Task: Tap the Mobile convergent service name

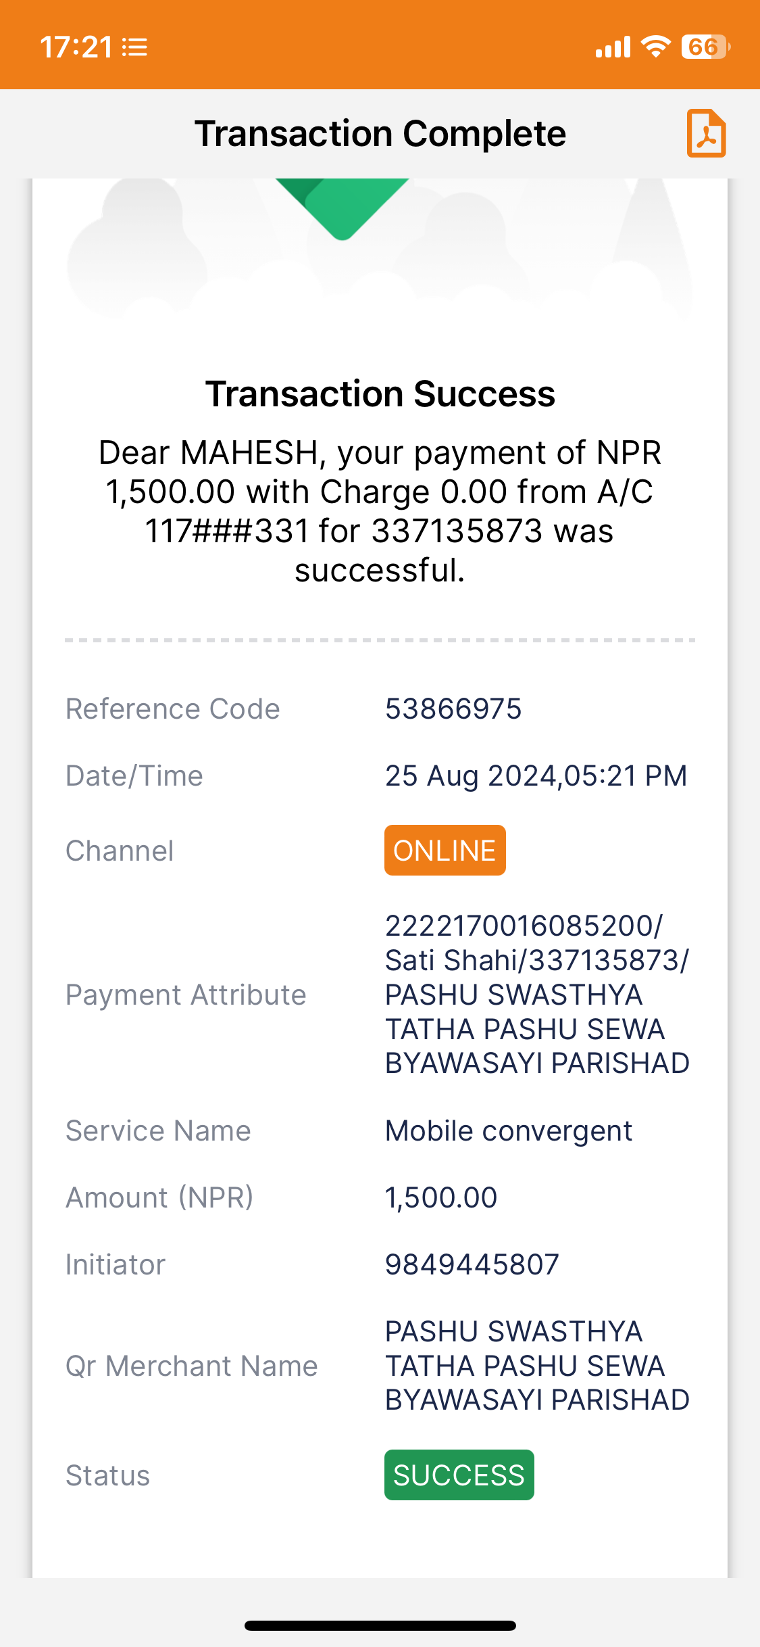Action: [x=509, y=1131]
